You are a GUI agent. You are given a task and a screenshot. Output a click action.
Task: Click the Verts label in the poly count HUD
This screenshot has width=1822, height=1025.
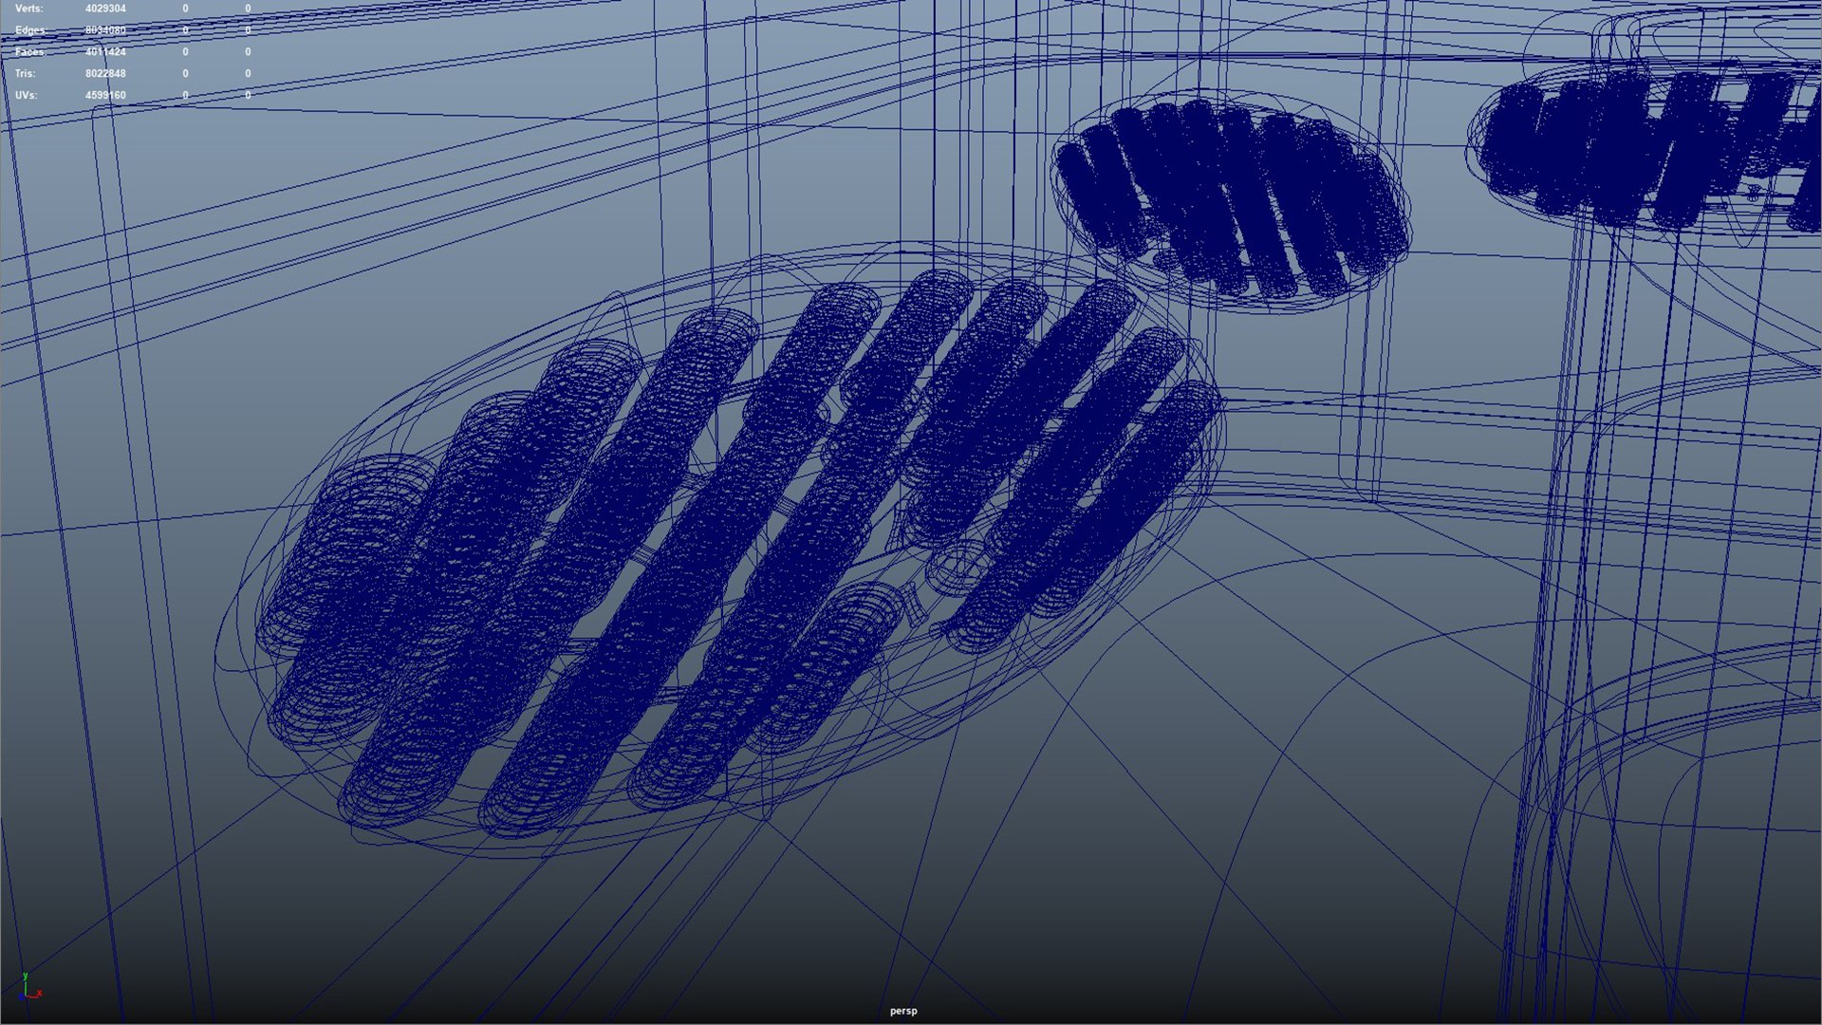(x=28, y=9)
